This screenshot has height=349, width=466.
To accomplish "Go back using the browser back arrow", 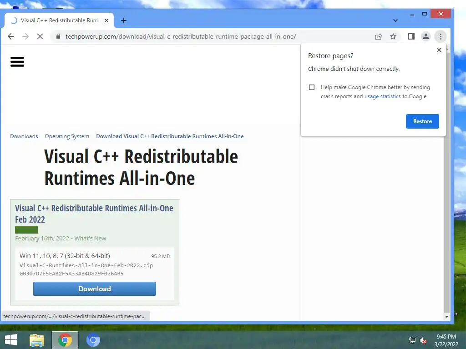I will pyautogui.click(x=11, y=36).
